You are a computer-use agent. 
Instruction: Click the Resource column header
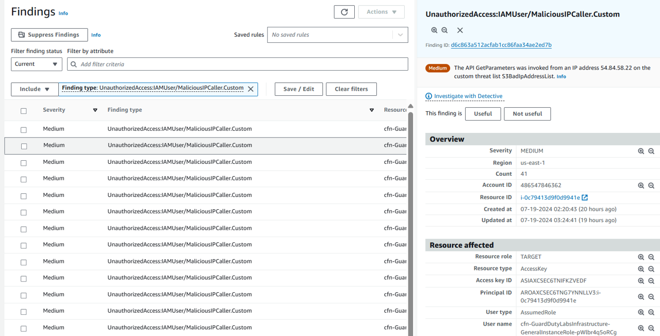point(395,110)
